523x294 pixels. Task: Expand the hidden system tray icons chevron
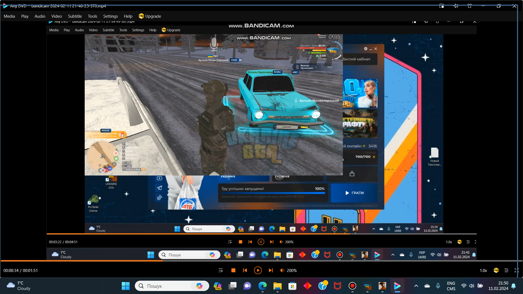416,286
